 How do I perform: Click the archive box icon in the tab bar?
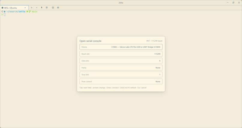[47, 7]
